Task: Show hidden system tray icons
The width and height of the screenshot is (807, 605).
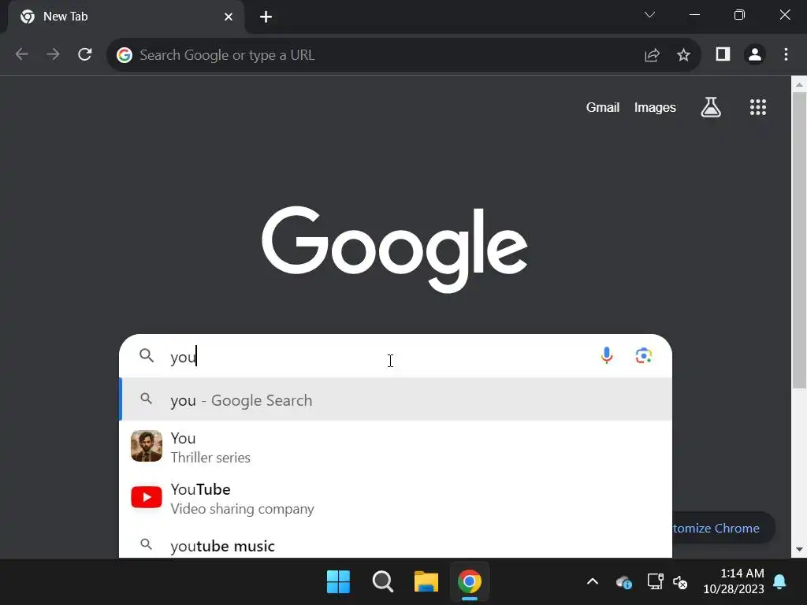Action: tap(593, 582)
